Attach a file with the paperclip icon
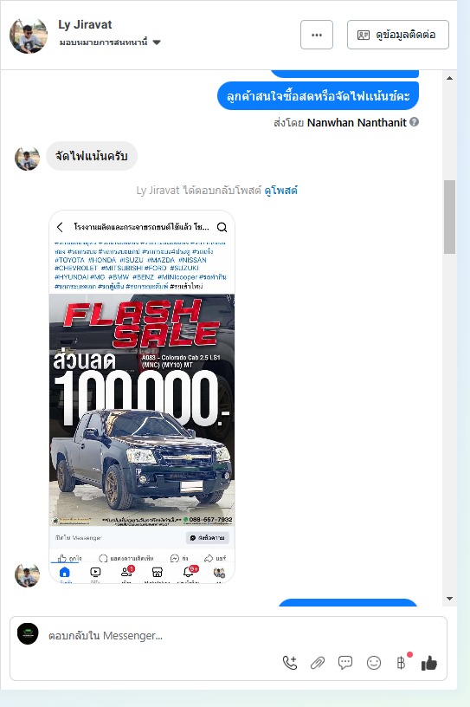This screenshot has height=707, width=470. [x=318, y=663]
